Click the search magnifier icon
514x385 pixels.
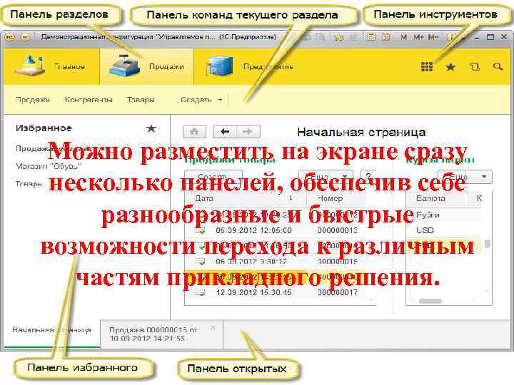498,66
